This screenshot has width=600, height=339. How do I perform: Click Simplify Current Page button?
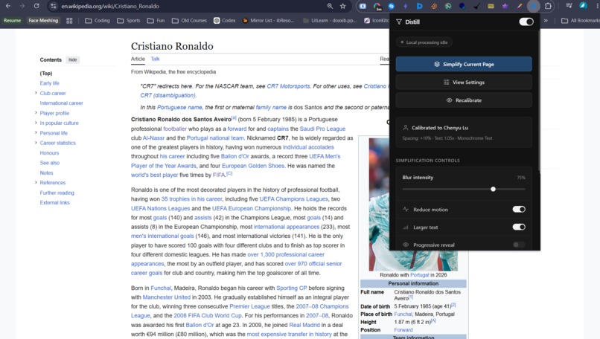(464, 64)
